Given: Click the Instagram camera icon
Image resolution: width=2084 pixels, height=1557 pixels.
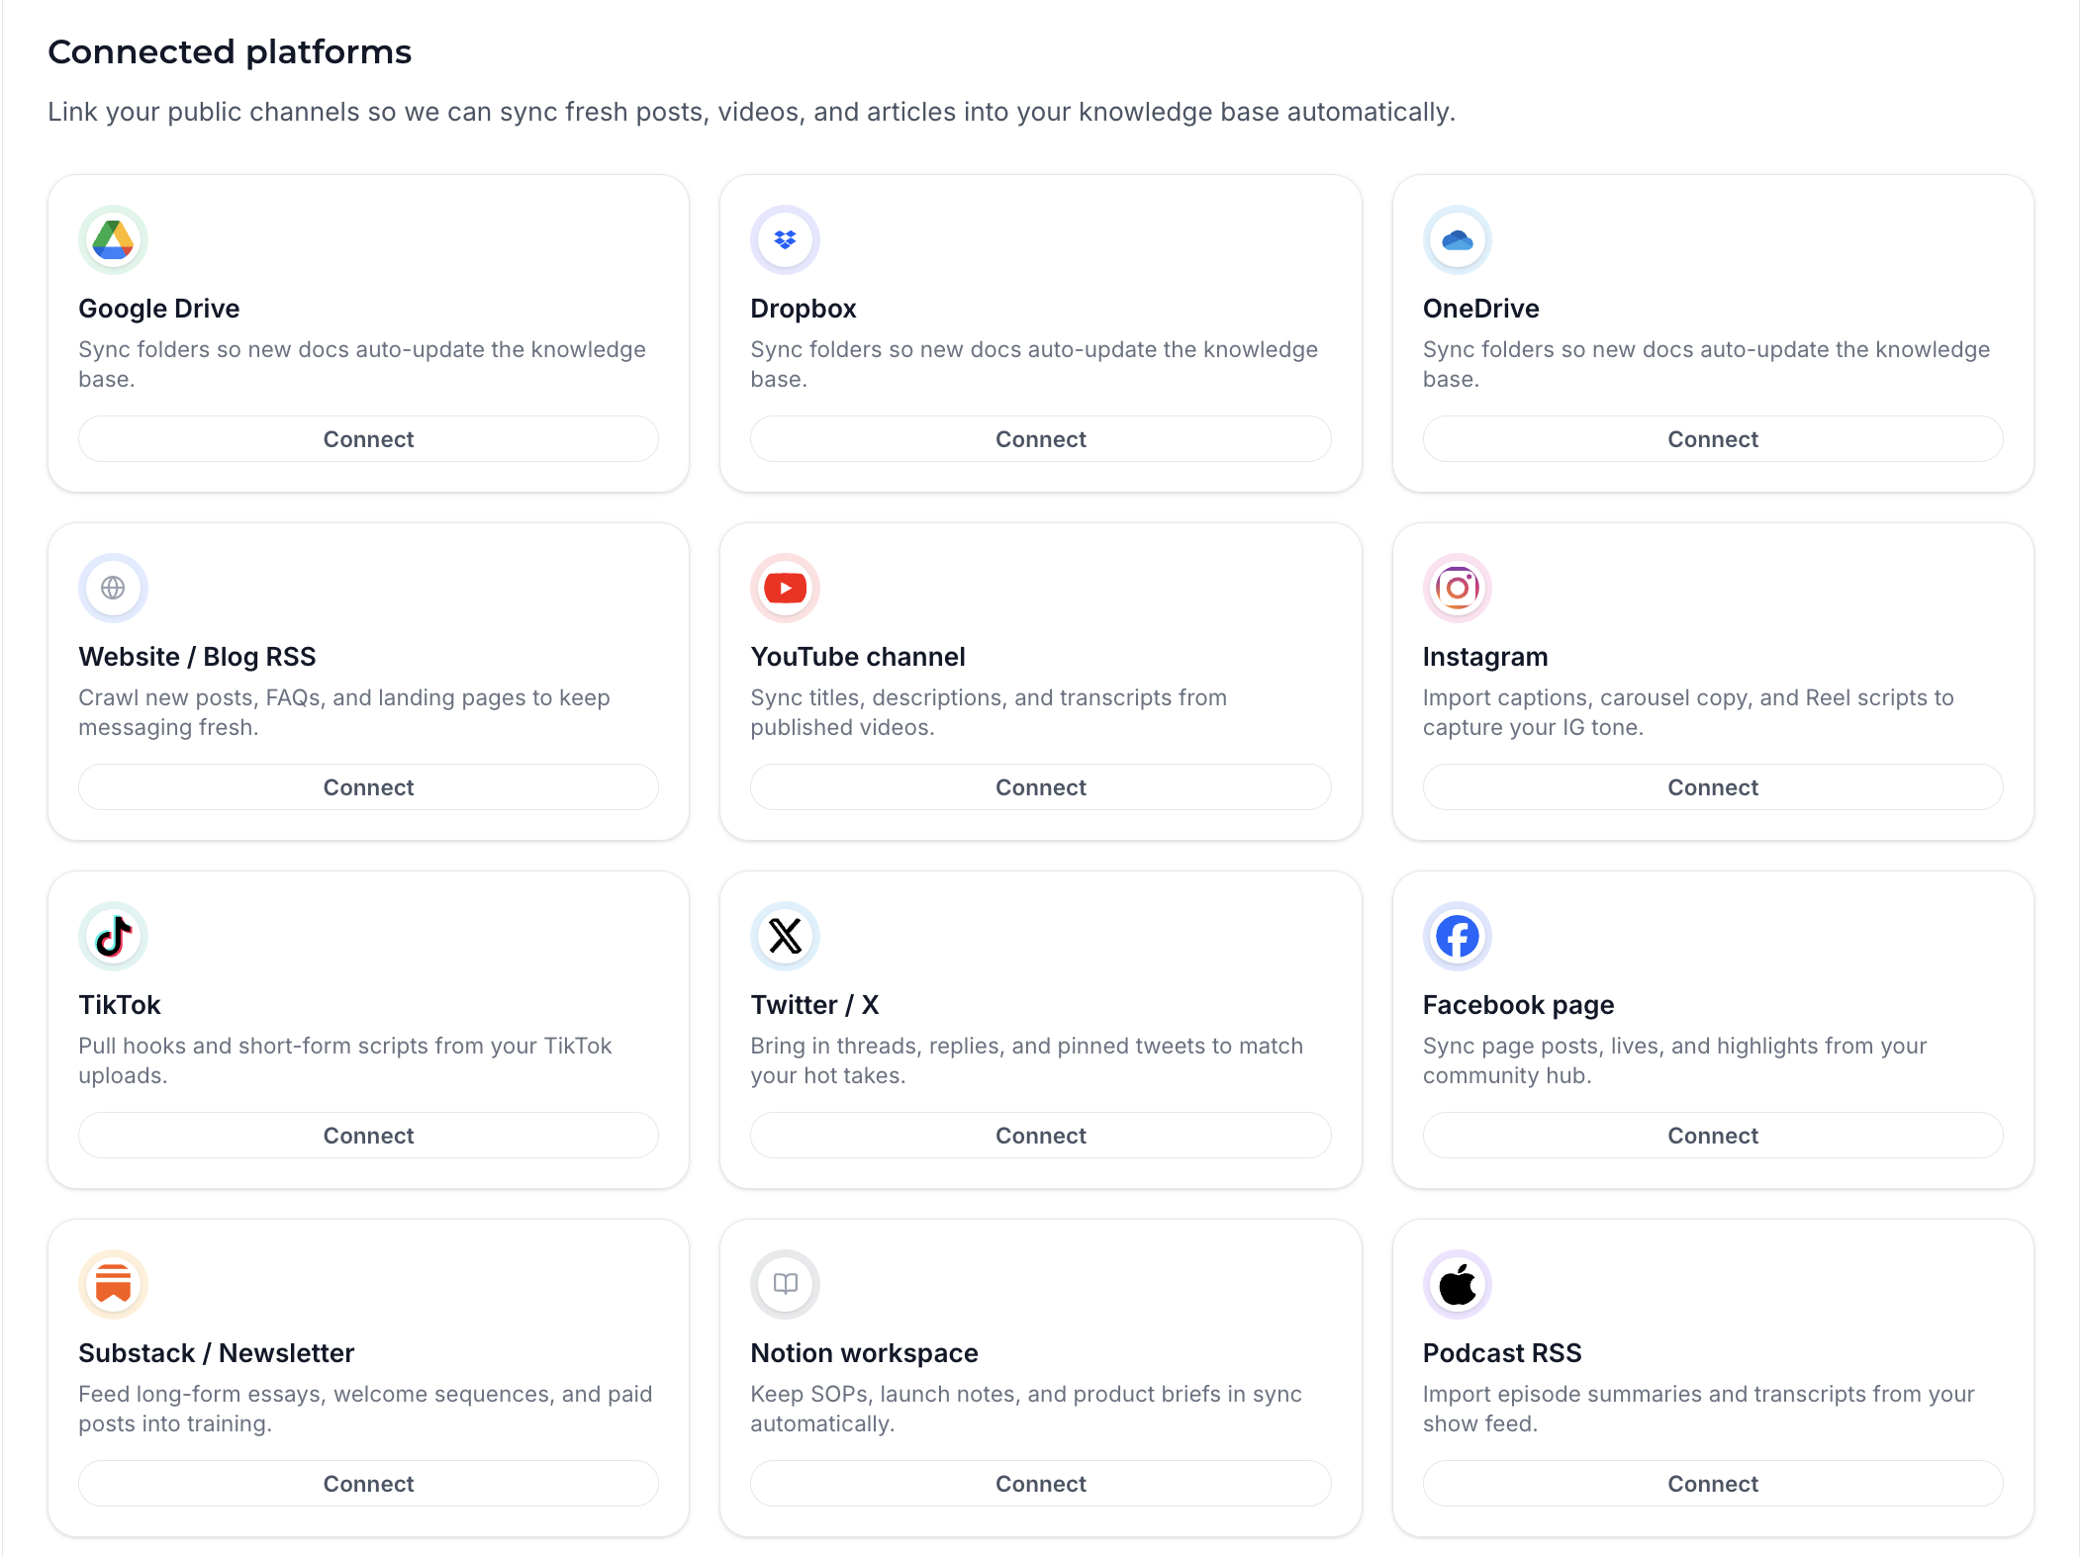Looking at the screenshot, I should click(1457, 588).
